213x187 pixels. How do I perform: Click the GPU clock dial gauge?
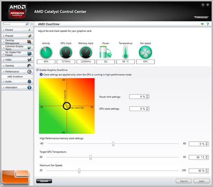pos(66,52)
